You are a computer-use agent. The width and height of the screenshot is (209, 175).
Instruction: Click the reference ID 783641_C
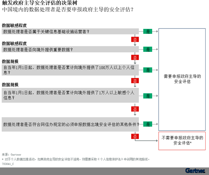(x=8, y=164)
